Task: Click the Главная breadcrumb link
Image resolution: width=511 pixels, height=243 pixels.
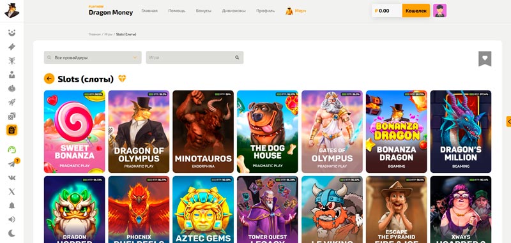Action: click(95, 34)
